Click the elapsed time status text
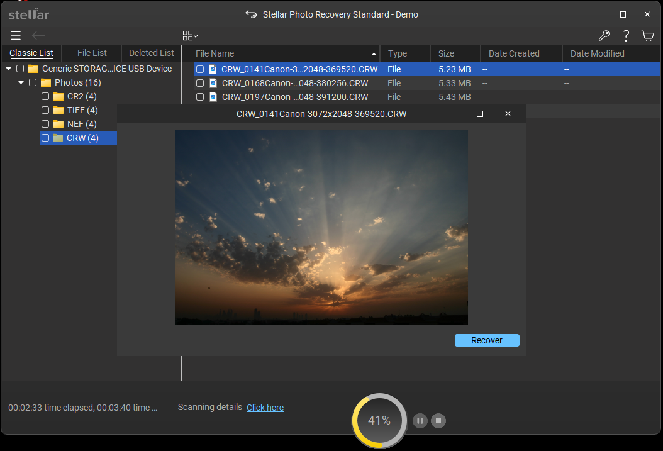Screen dimensions: 663x451 (83, 408)
